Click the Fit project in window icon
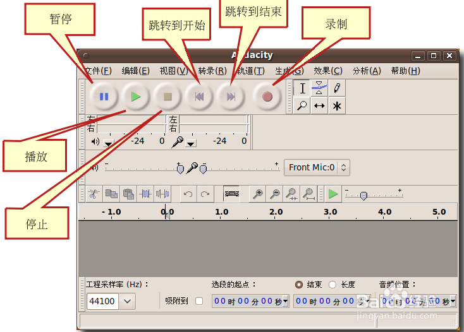Screen dimensions: 464x332 (x=308, y=194)
